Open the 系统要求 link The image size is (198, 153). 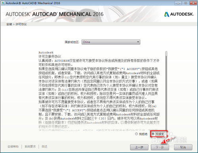click(30, 147)
